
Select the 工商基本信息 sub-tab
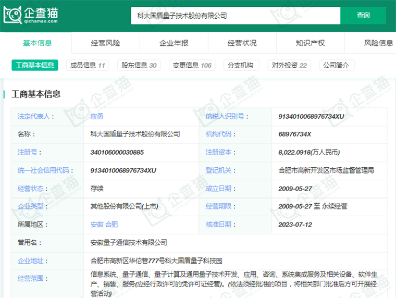tap(35, 65)
